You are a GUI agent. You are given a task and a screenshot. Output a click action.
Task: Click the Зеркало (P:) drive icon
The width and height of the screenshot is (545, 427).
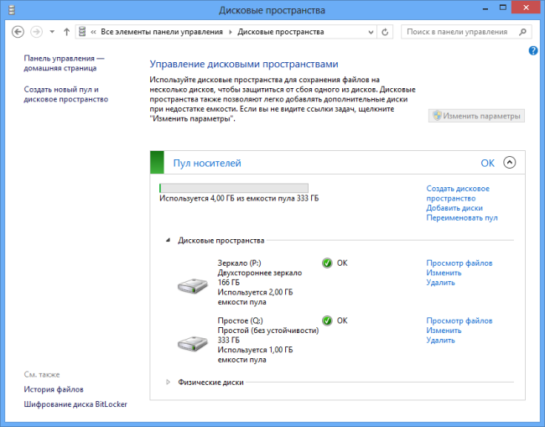tap(193, 286)
